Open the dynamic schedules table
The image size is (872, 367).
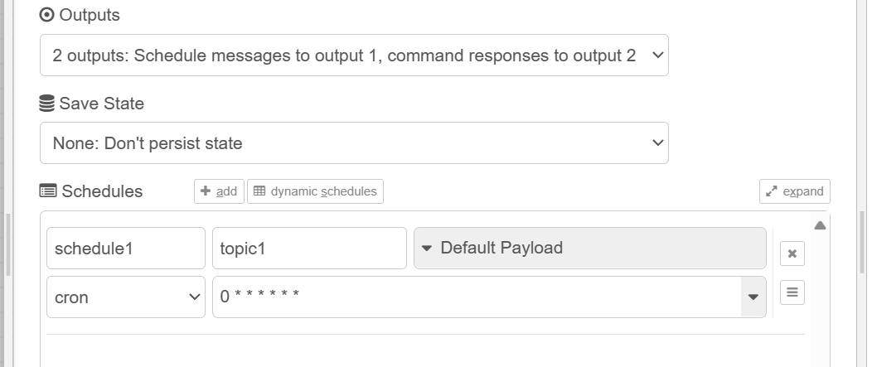pos(315,191)
